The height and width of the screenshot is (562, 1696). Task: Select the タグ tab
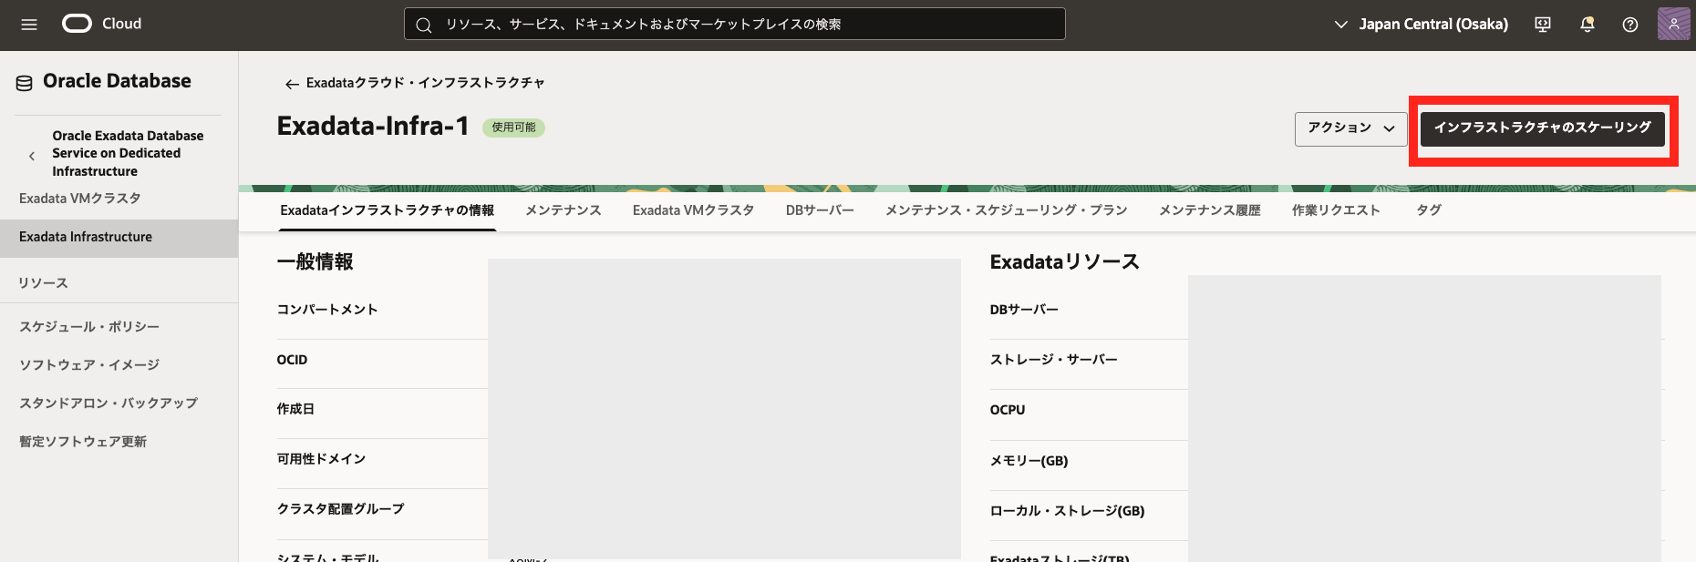tap(1428, 210)
